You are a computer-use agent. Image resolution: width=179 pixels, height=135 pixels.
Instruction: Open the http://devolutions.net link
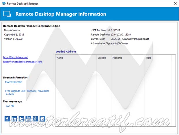[x=15, y=57]
